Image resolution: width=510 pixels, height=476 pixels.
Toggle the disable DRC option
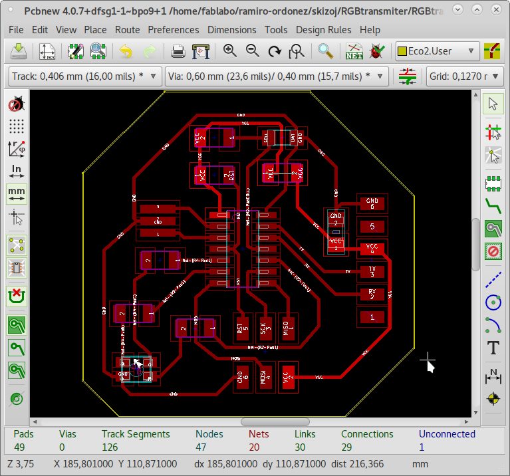click(x=16, y=104)
